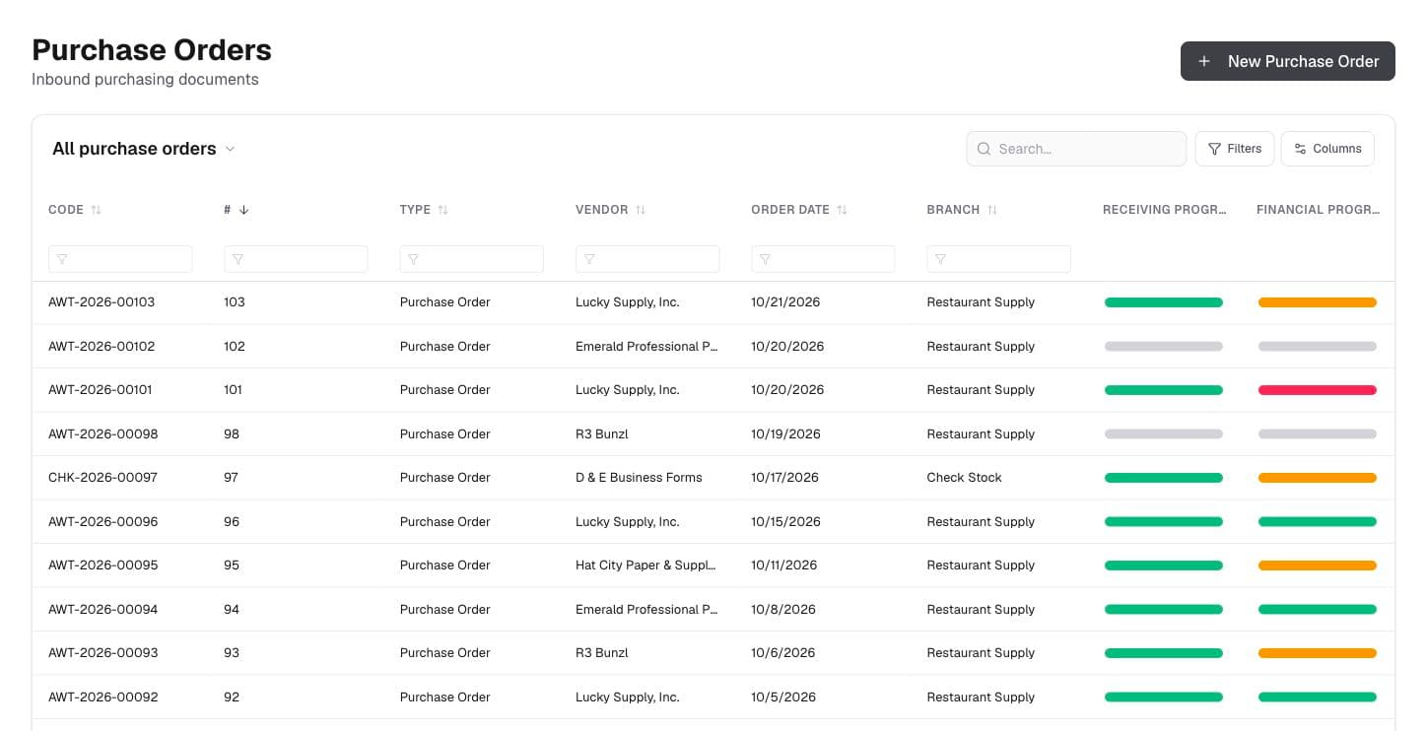Expand the All purchase orders view dropdown

point(144,149)
